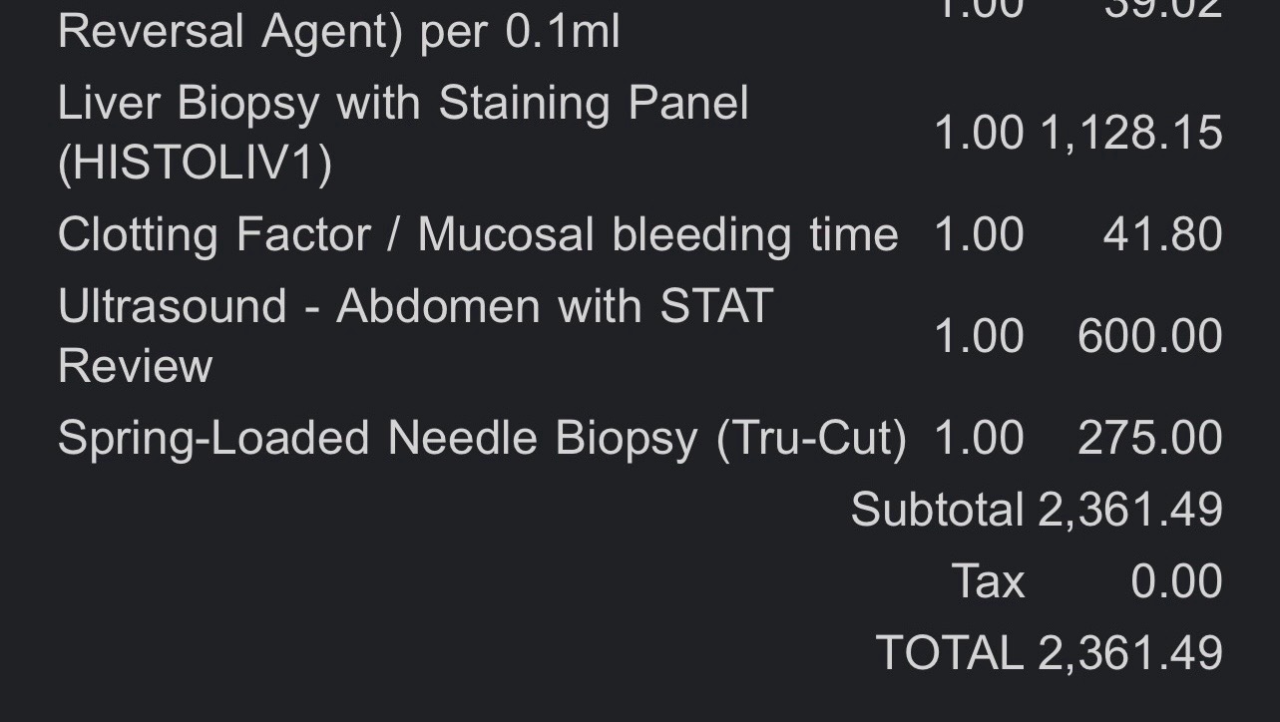Screen dimensions: 1280x722
Task: Click the Needle Biopsy quantity 1.00
Action: pyautogui.click(x=979, y=438)
